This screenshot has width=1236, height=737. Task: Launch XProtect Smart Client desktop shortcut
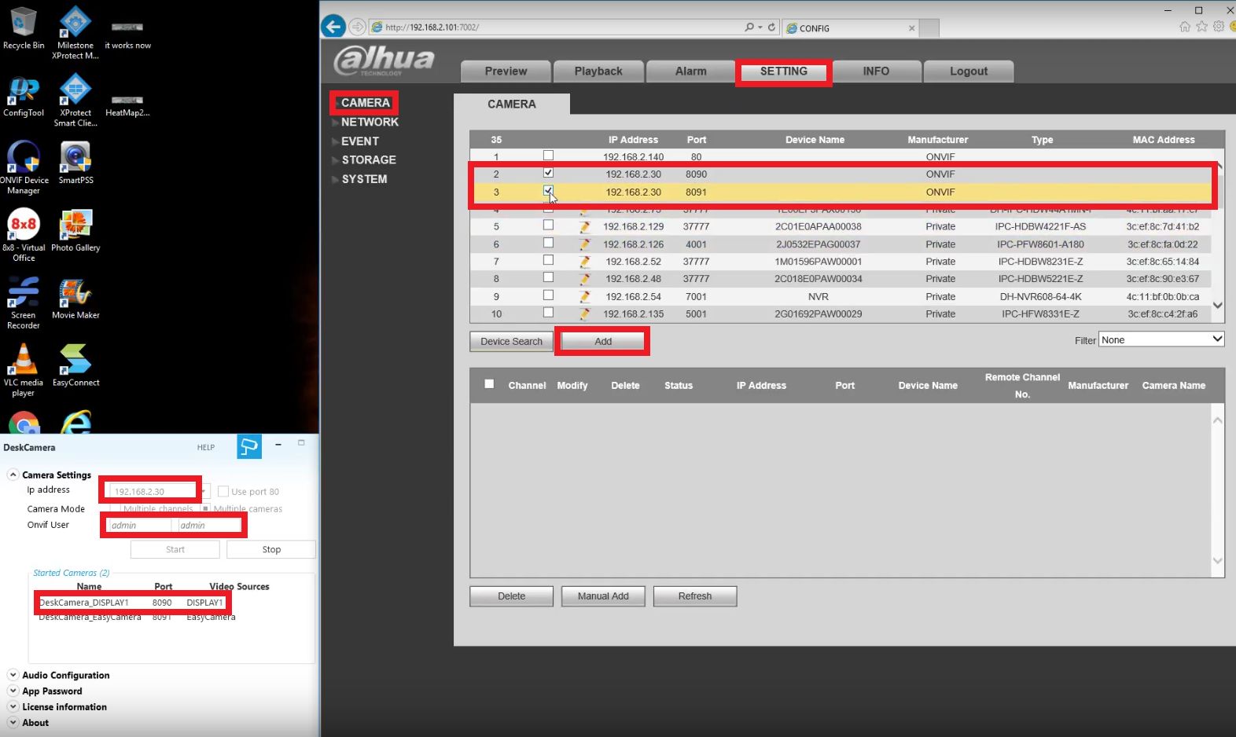click(x=75, y=100)
